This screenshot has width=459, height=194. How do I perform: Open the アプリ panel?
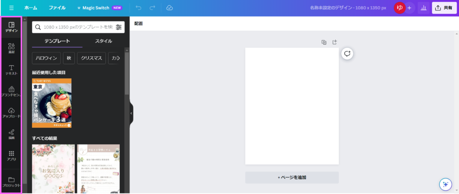coord(12,156)
